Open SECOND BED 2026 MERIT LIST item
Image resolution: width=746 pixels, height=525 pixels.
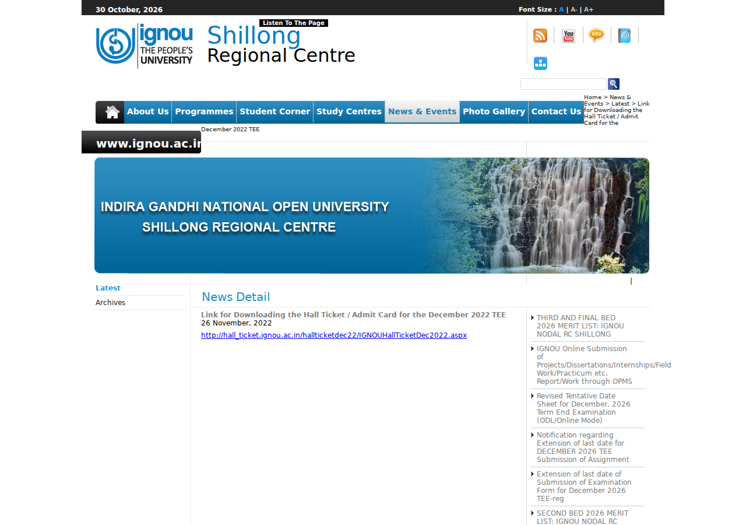click(x=583, y=517)
